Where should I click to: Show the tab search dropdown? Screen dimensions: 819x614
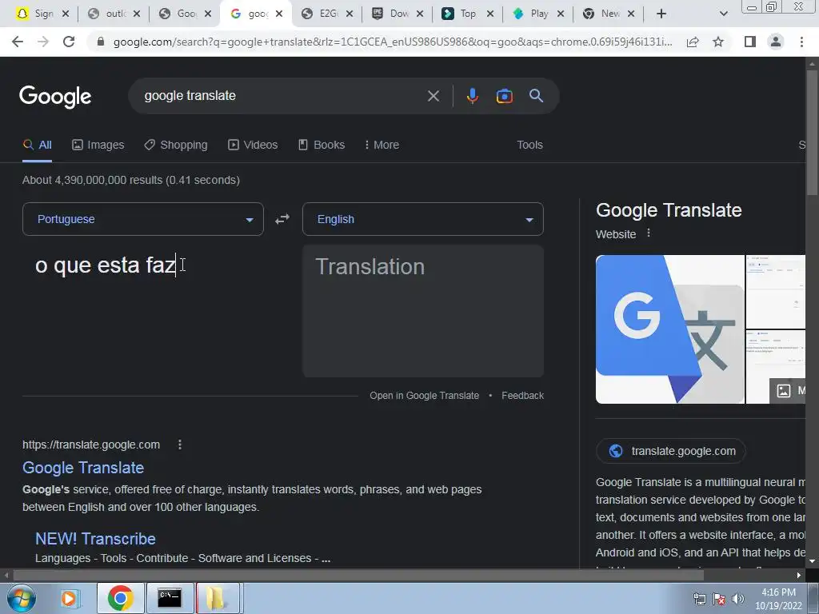click(723, 14)
